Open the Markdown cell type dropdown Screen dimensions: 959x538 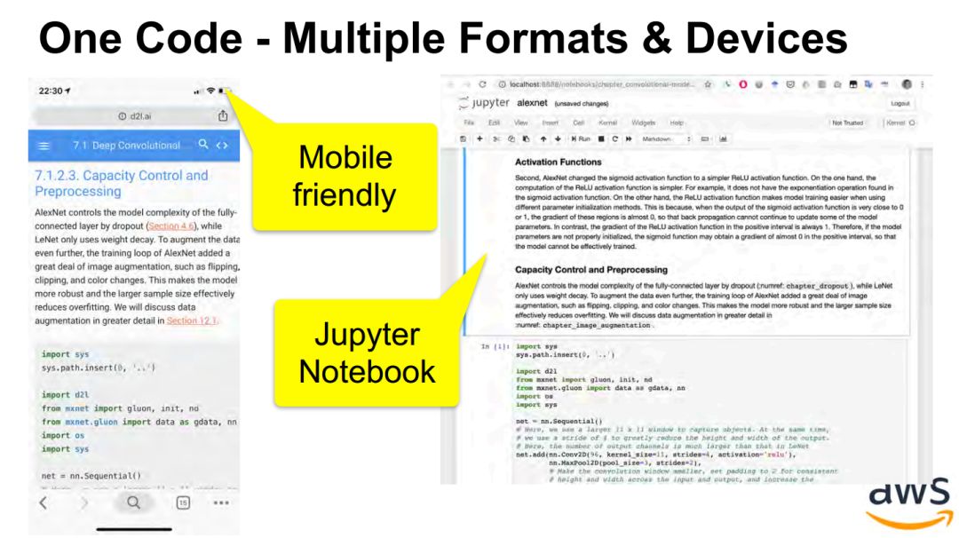(665, 138)
